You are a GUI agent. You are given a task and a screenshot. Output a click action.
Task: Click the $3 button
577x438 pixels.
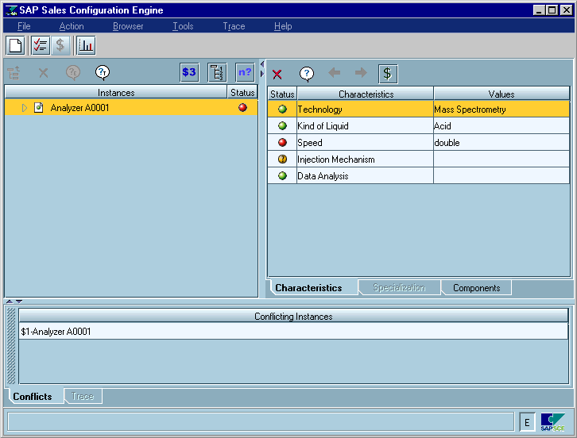[189, 72]
